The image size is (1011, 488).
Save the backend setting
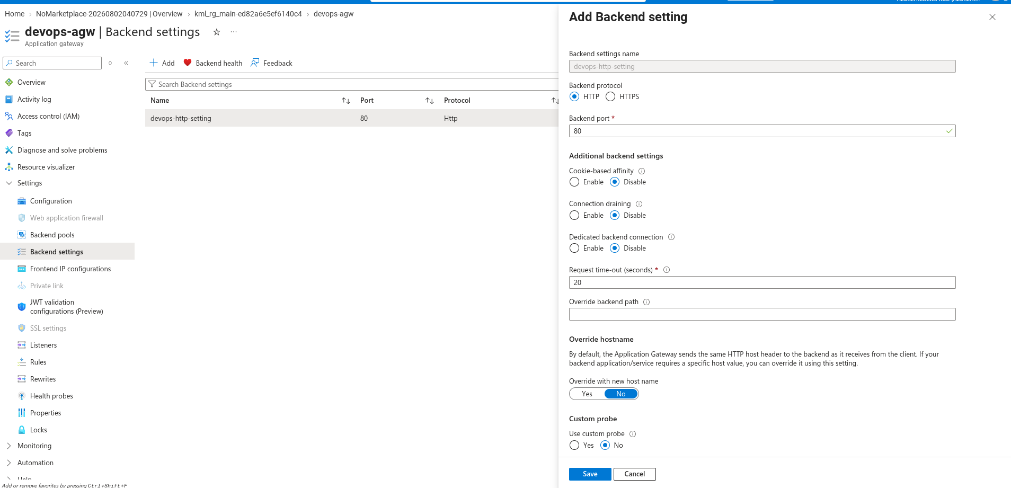click(x=590, y=474)
